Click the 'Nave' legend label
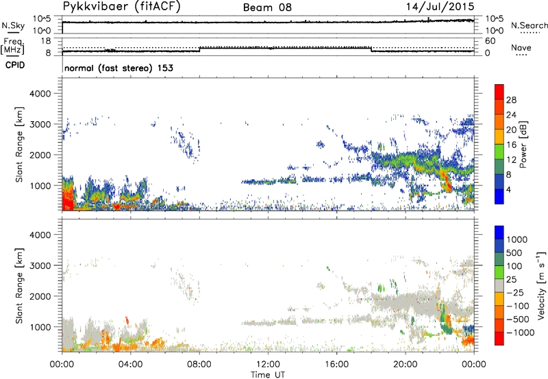Image resolution: width=548 pixels, height=379 pixels. click(x=521, y=47)
